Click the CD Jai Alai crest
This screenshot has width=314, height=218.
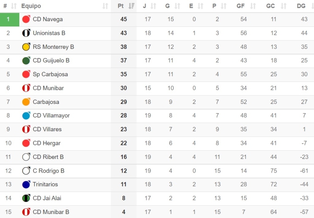26,198
